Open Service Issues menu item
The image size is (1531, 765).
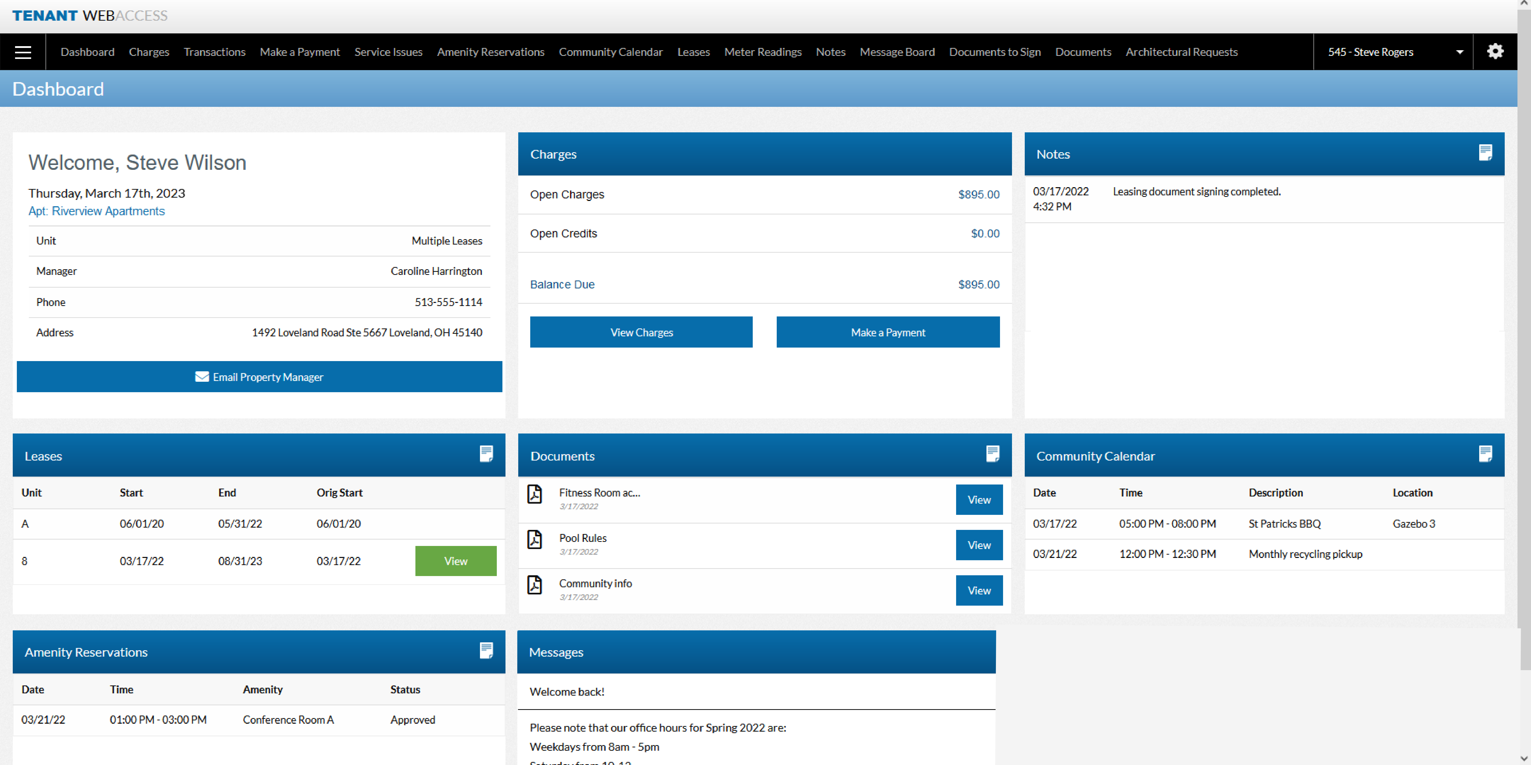click(x=389, y=52)
